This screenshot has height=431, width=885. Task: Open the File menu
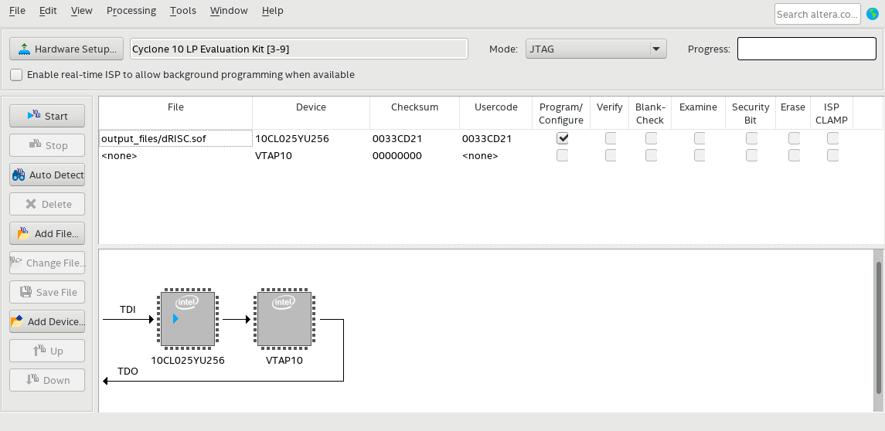pyautogui.click(x=17, y=11)
